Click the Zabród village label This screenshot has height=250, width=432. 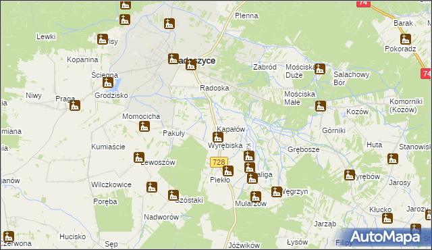click(x=265, y=67)
